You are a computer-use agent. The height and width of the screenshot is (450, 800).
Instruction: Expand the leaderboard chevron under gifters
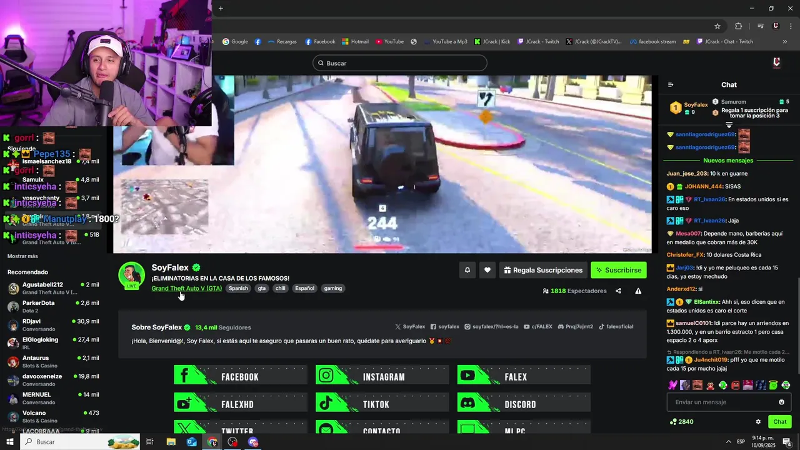[x=729, y=125]
